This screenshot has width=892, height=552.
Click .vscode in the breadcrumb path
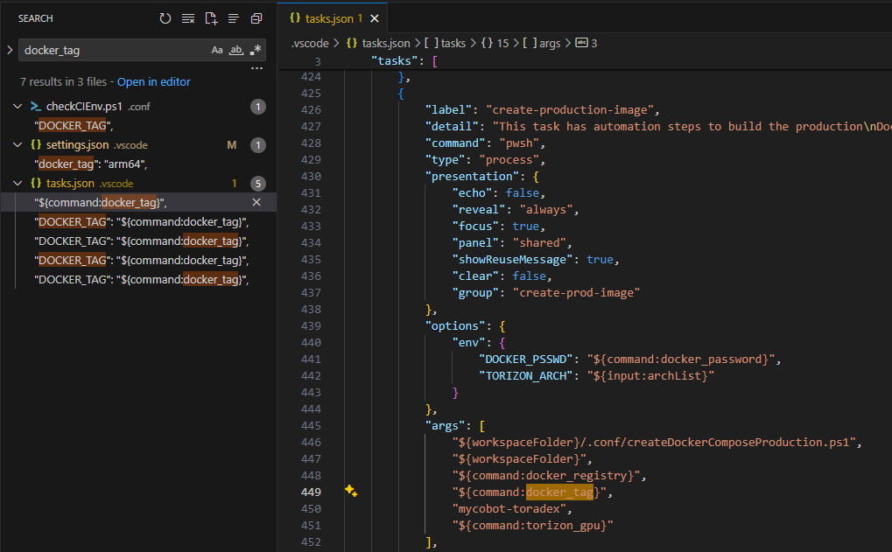point(310,43)
